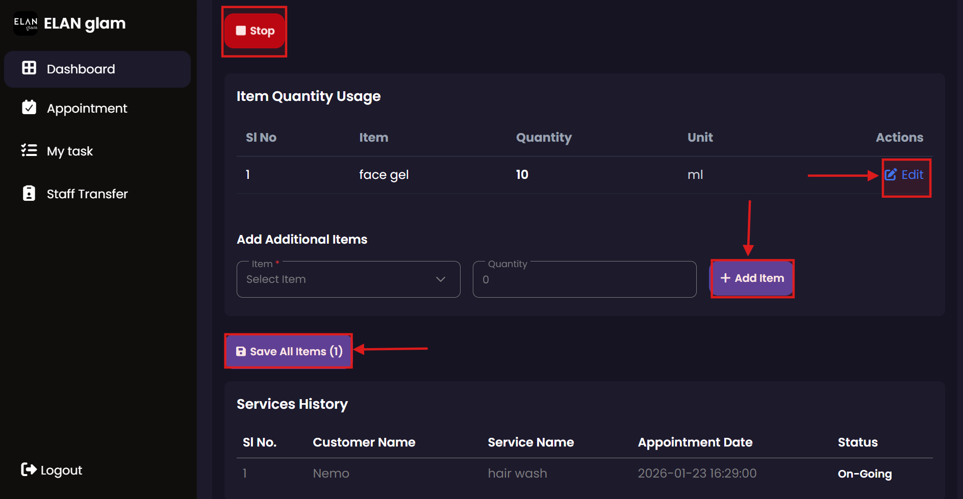Viewport: 963px width, 499px height.
Task: Click the My task checklist icon
Action: pos(29,150)
